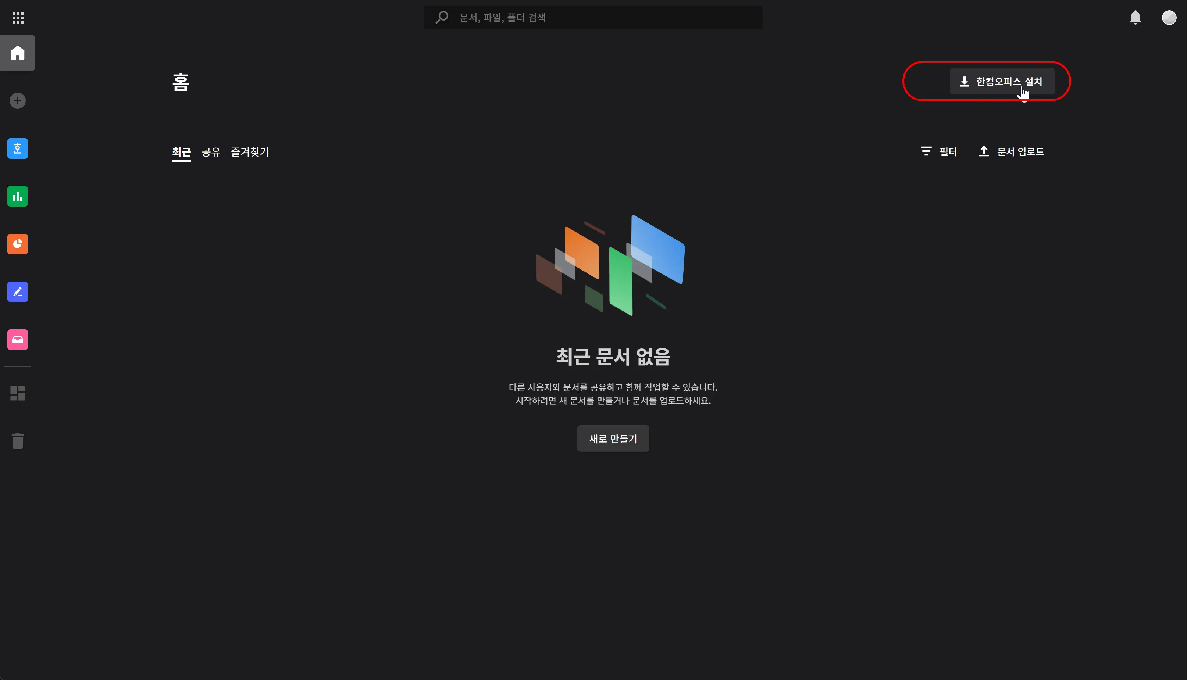Open the 필터 filter options
The width and height of the screenshot is (1187, 680).
pyautogui.click(x=939, y=152)
